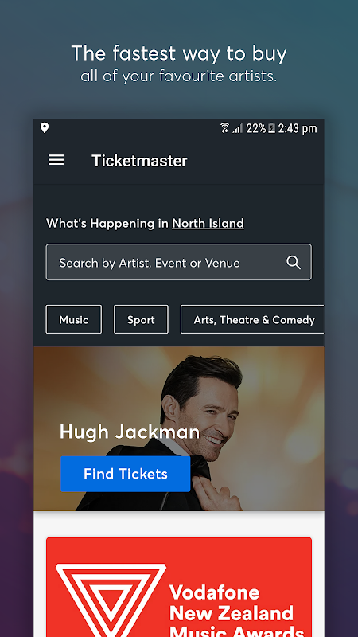Viewport: 358px width, 637px height.
Task: Click the Find Tickets button
Action: pyautogui.click(x=126, y=474)
